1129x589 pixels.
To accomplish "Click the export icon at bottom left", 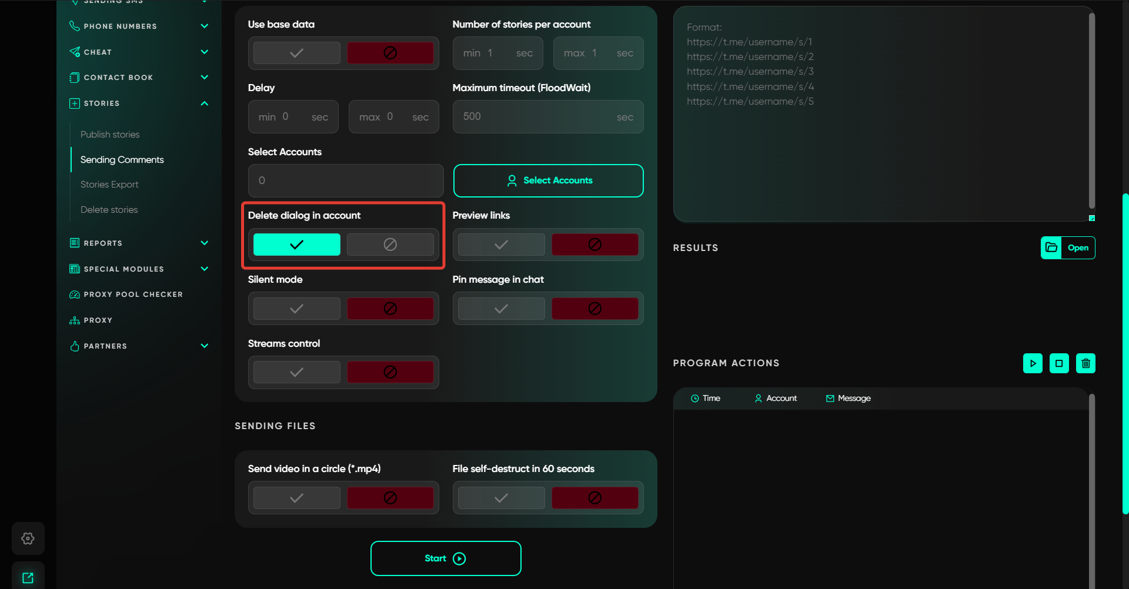I will [x=28, y=578].
